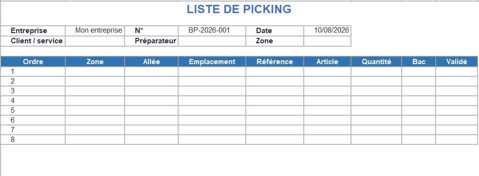Viewport: 479px width, 176px height.
Task: Click the Entreprise label cell
Action: [x=33, y=31]
